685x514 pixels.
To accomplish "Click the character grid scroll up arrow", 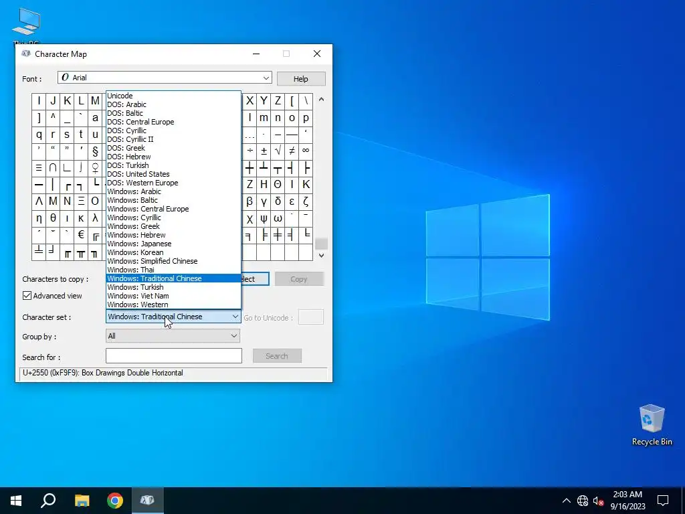I will (322, 100).
